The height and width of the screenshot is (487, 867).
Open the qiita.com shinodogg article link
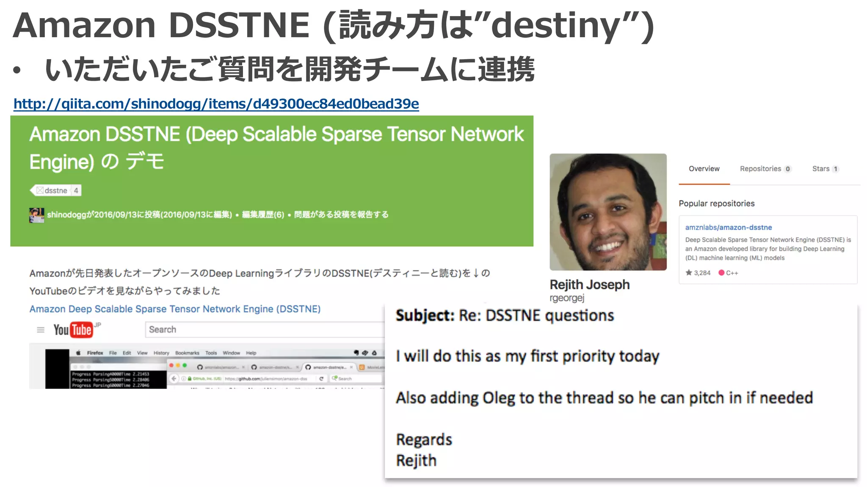tap(216, 104)
